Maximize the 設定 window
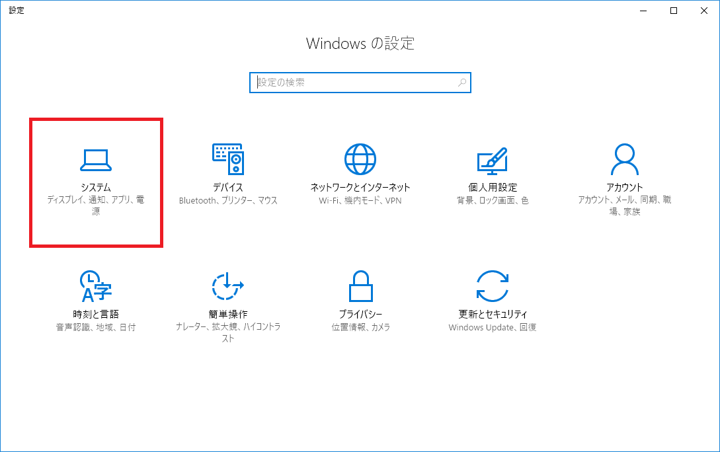This screenshot has width=720, height=452. click(x=674, y=11)
